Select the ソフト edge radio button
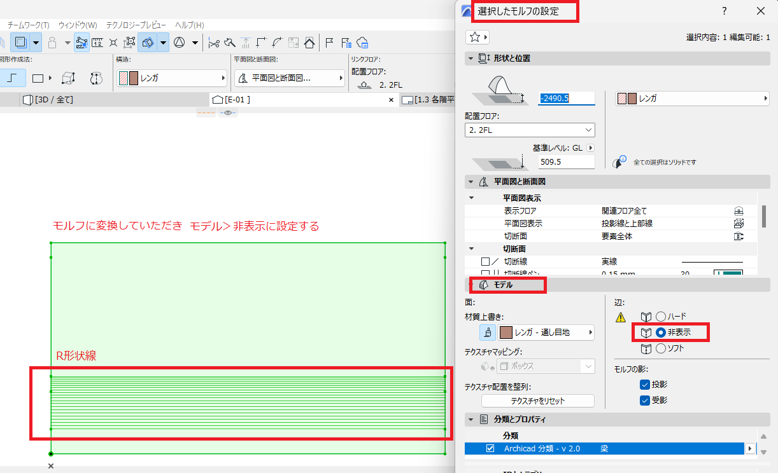The image size is (778, 473). click(x=661, y=348)
